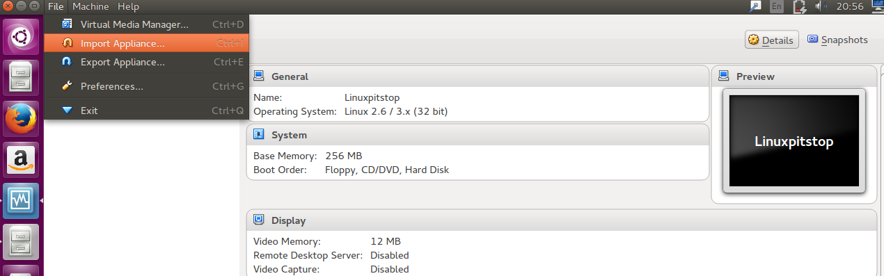The height and width of the screenshot is (276, 884).
Task: Switch to the Snapshots view
Action: 837,40
